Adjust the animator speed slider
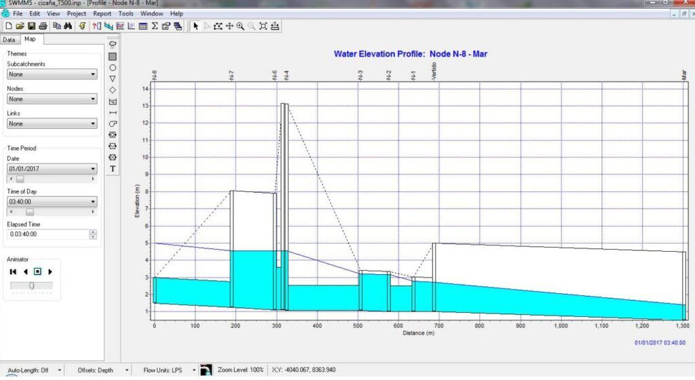 (31, 286)
